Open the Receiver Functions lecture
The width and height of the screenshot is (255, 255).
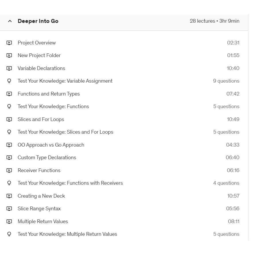pyautogui.click(x=39, y=170)
